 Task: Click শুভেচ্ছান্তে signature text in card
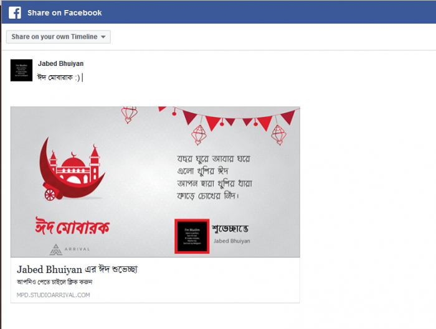(x=230, y=229)
